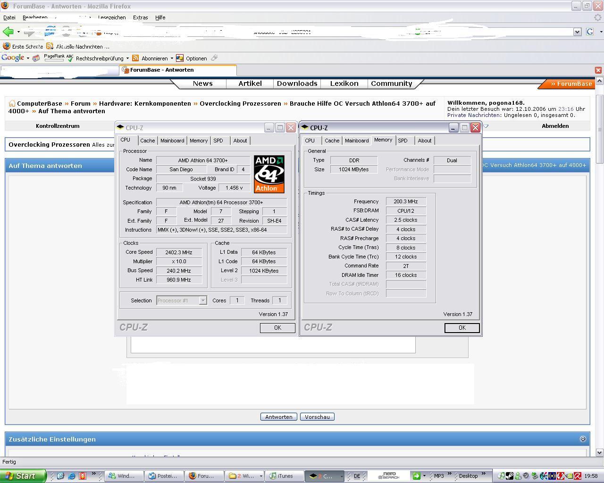
Task: Click the Windows Start button
Action: [23, 476]
